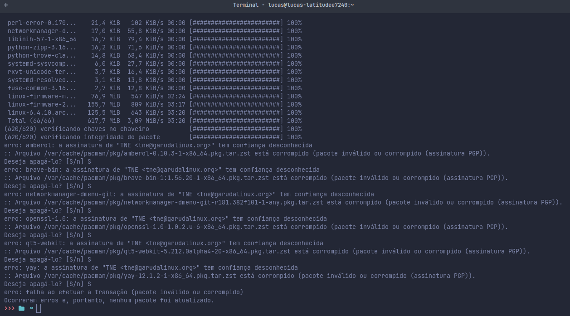Click the "perl-error-0.170..." package name
The width and height of the screenshot is (570, 316).
[x=42, y=23]
